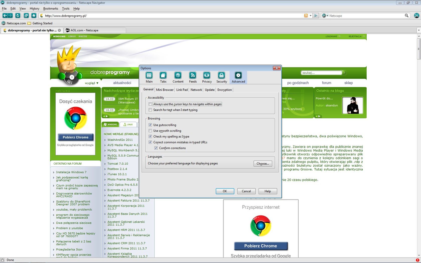Viewport: 421px width, 263px height.
Task: Open the Feeds options panel
Action: click(x=193, y=77)
